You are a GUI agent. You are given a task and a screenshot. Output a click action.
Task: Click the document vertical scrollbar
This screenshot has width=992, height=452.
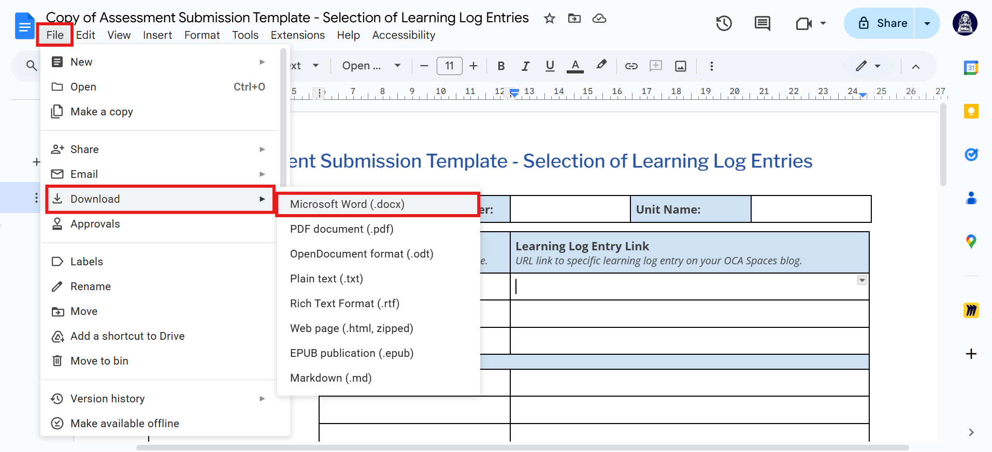coord(943,145)
